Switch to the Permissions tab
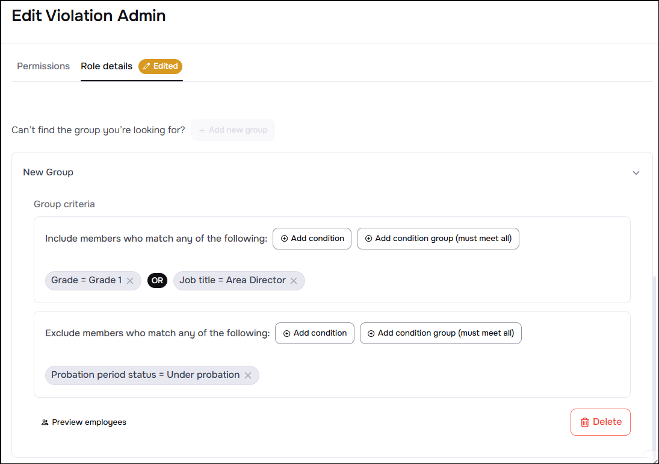659x464 pixels. 43,66
